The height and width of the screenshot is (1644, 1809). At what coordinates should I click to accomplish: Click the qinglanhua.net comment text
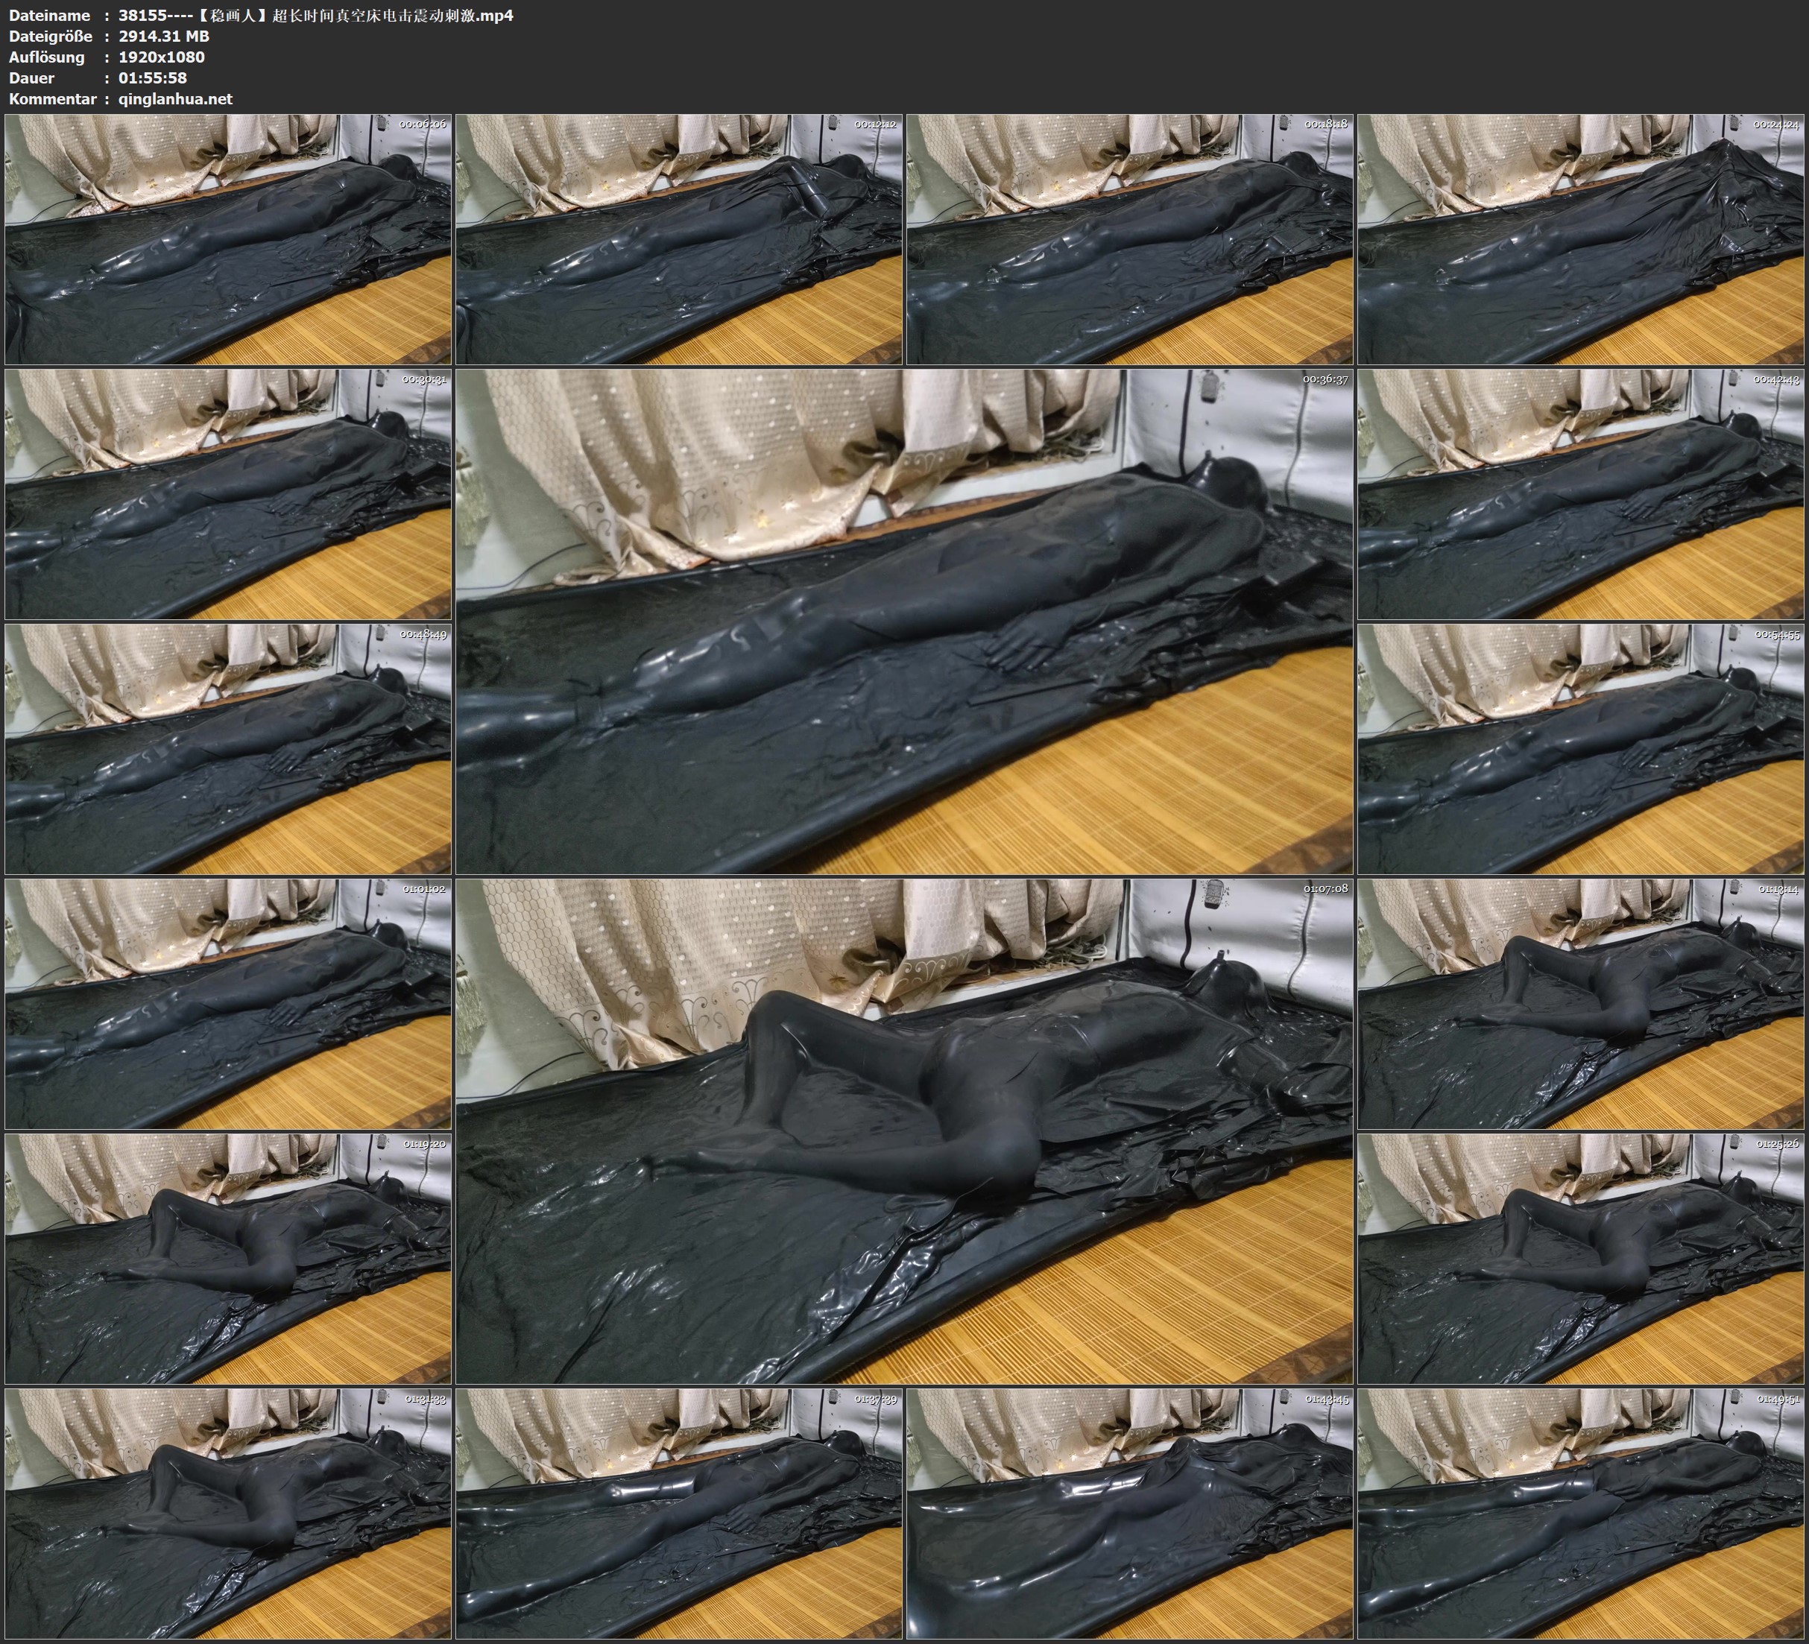pyautogui.click(x=175, y=98)
